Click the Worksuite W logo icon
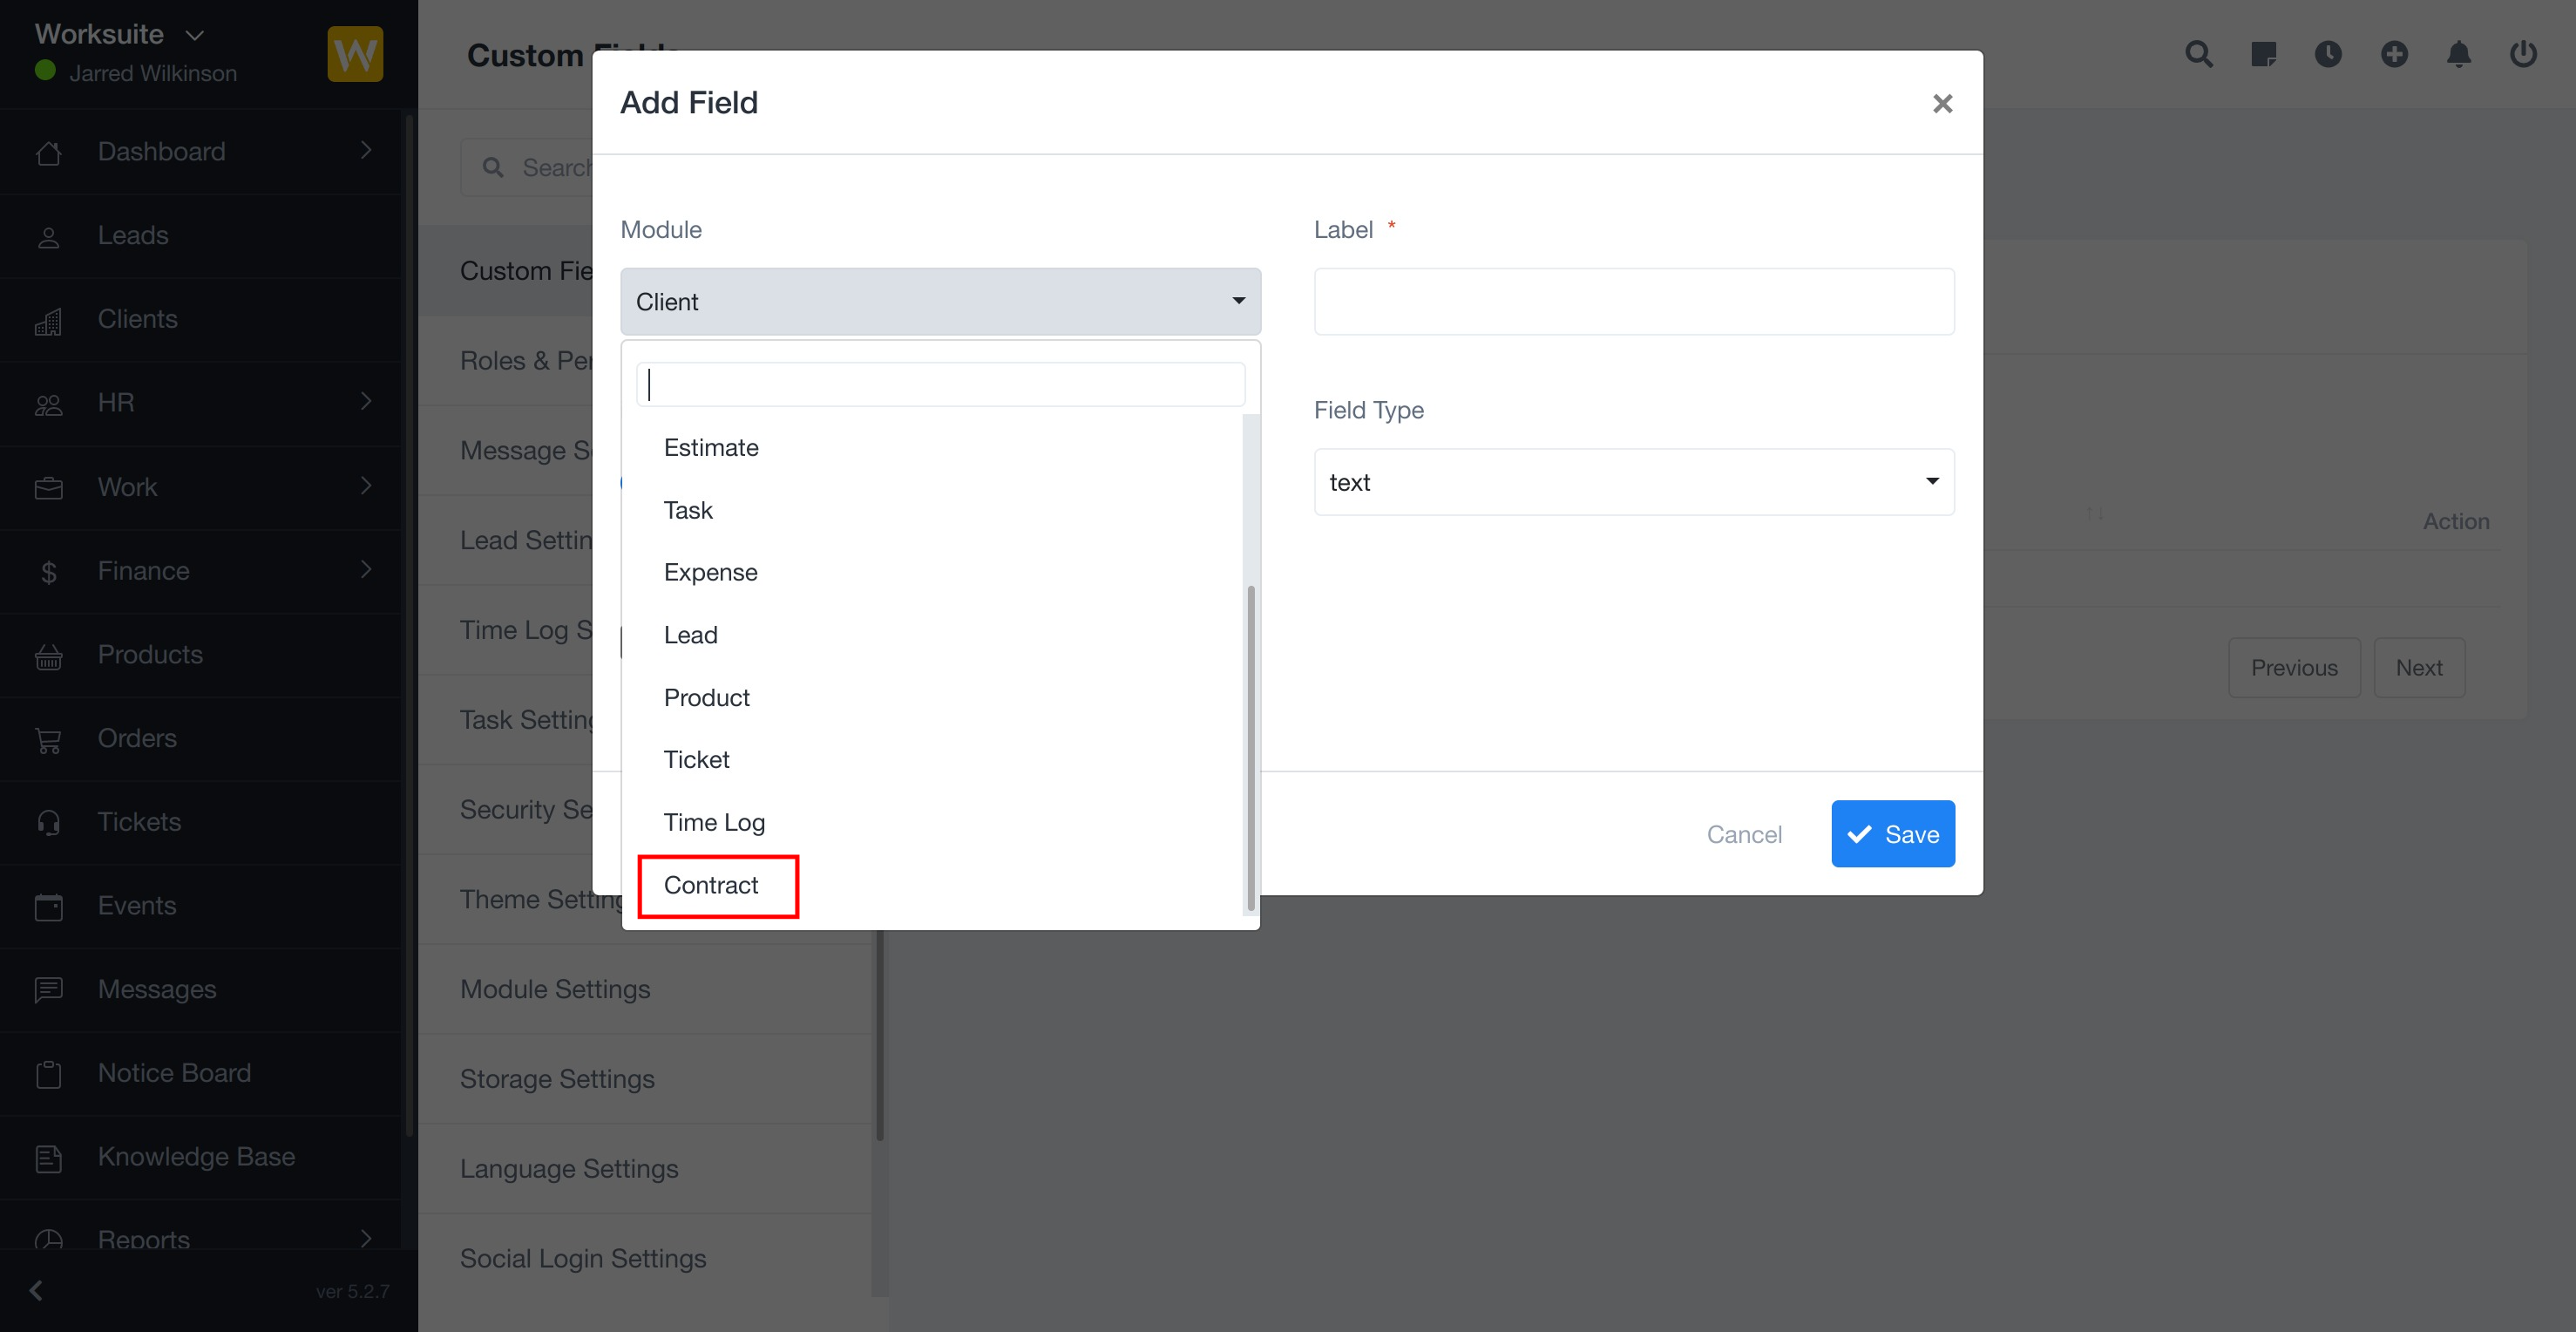 [x=355, y=54]
